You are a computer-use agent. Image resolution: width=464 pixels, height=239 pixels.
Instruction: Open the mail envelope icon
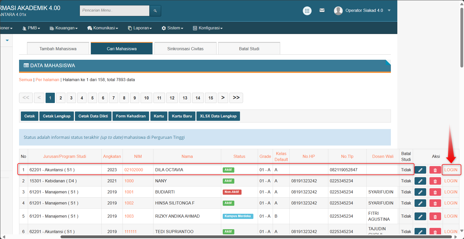[x=322, y=10]
